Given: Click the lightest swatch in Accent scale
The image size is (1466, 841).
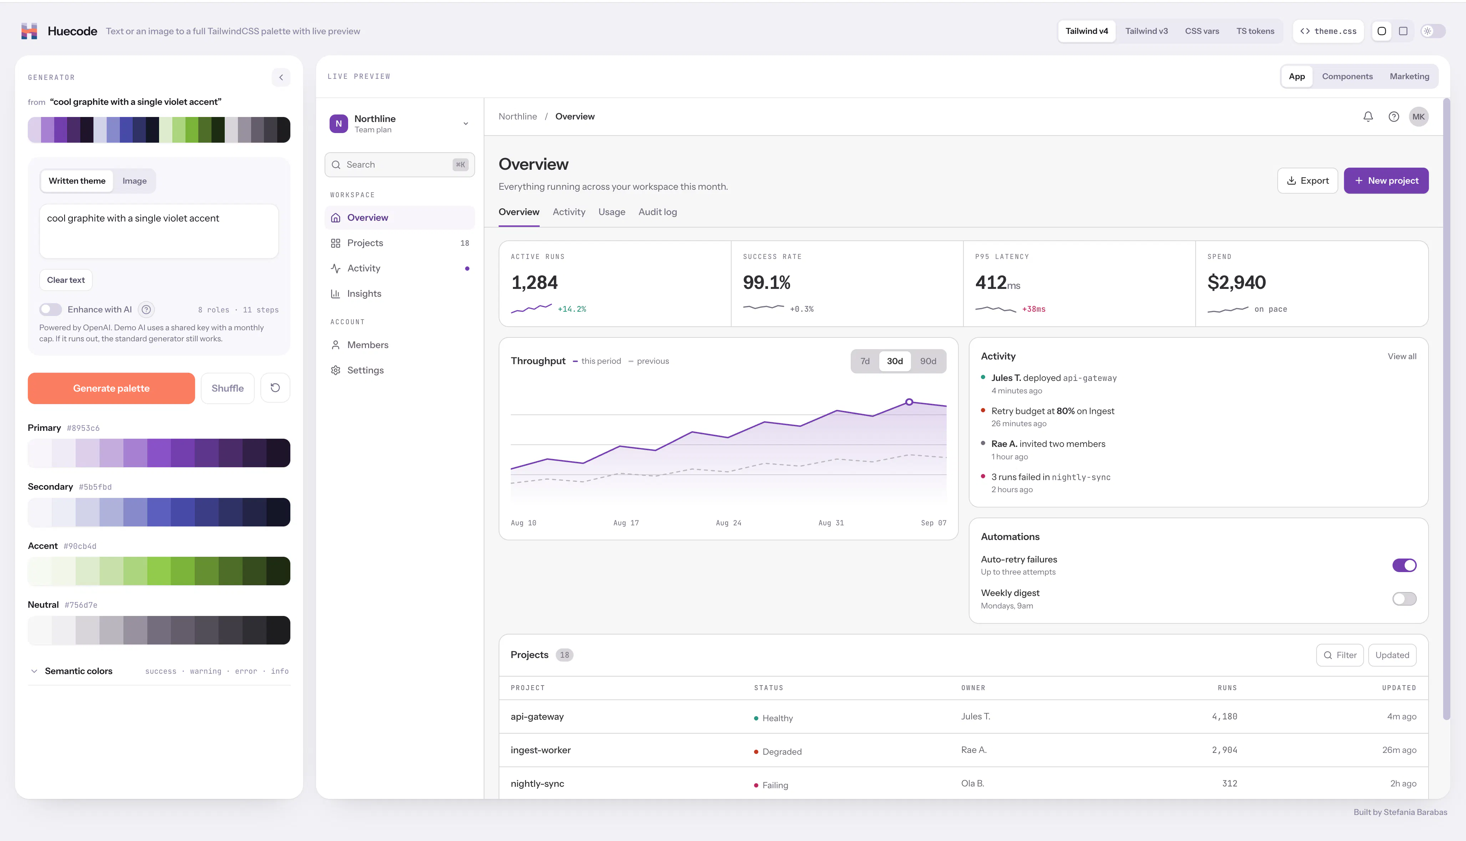Looking at the screenshot, I should click(x=40, y=571).
